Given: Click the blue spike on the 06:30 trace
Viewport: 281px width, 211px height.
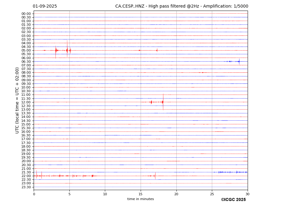Looking at the screenshot, I should pos(239,62).
